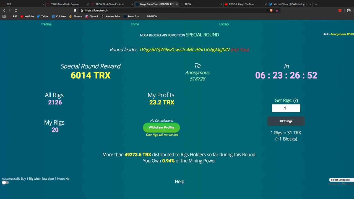Close the Mega Fomo Tron tab
Screen dimensions: 354x199
point(177,4)
